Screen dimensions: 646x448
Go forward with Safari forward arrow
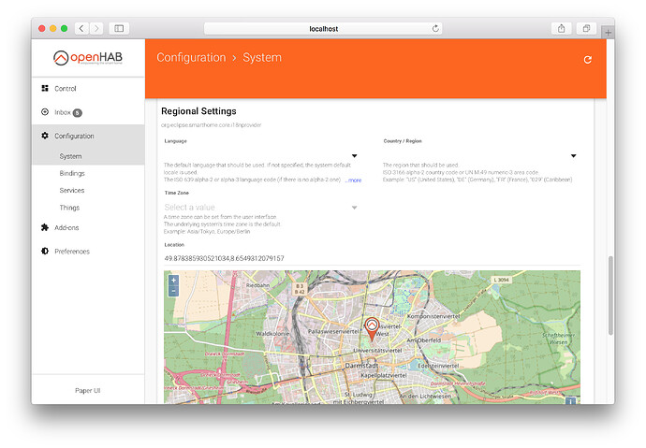point(96,28)
